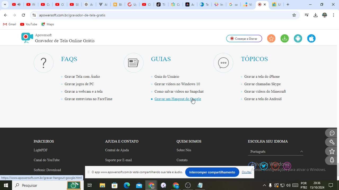The width and height of the screenshot is (339, 190).
Task: Open Gravar Tela com Áudio link
Action: 82,77
